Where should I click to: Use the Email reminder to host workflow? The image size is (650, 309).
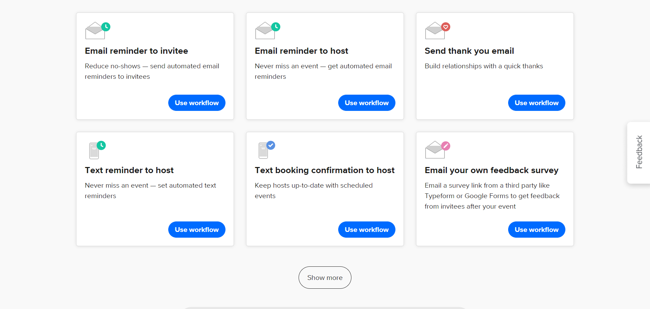367,103
